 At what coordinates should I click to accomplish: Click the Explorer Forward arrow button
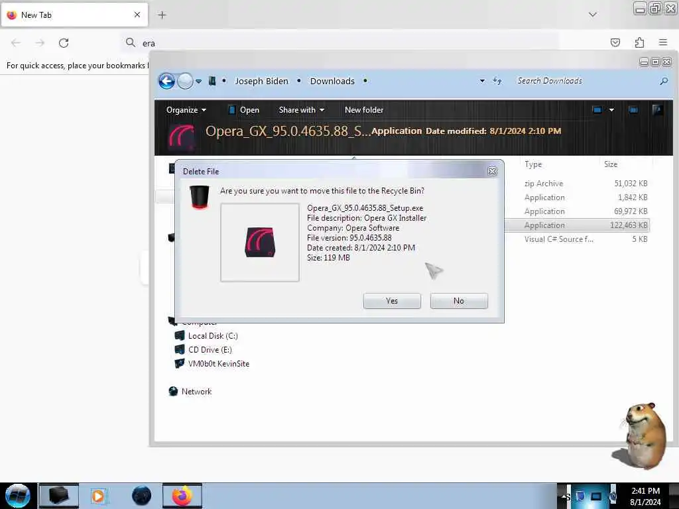coord(186,81)
